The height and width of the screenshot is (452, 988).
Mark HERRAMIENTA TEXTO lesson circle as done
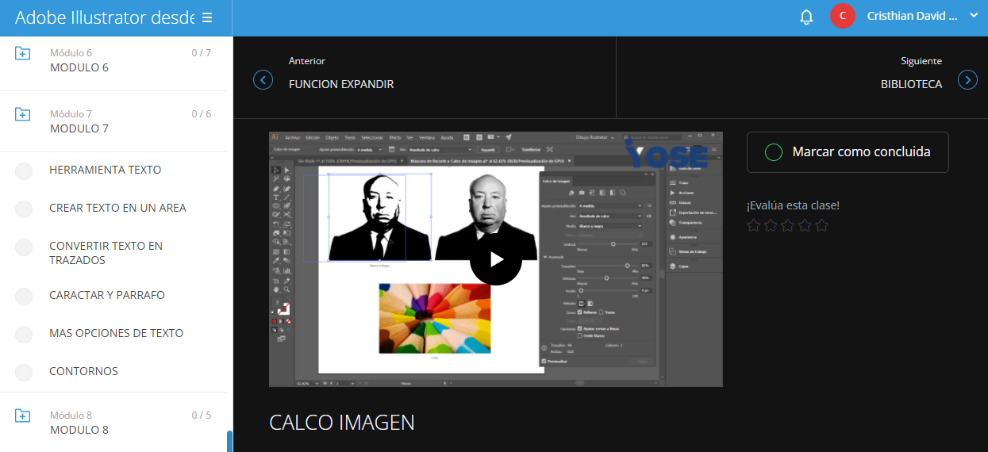(24, 170)
